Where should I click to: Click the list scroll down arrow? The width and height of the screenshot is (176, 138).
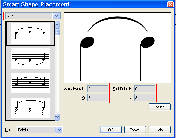point(57,117)
